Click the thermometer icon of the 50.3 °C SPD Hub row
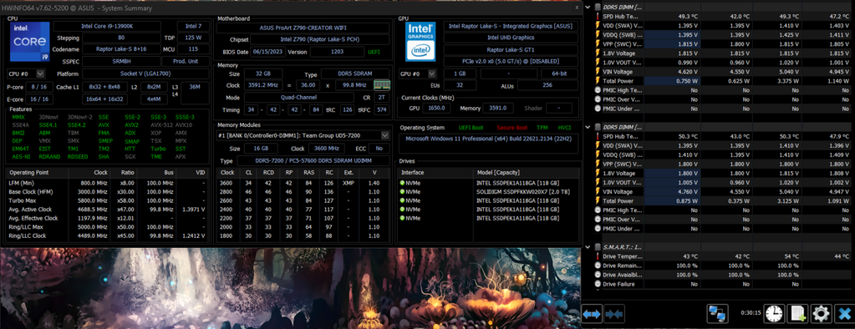 pyautogui.click(x=598, y=136)
